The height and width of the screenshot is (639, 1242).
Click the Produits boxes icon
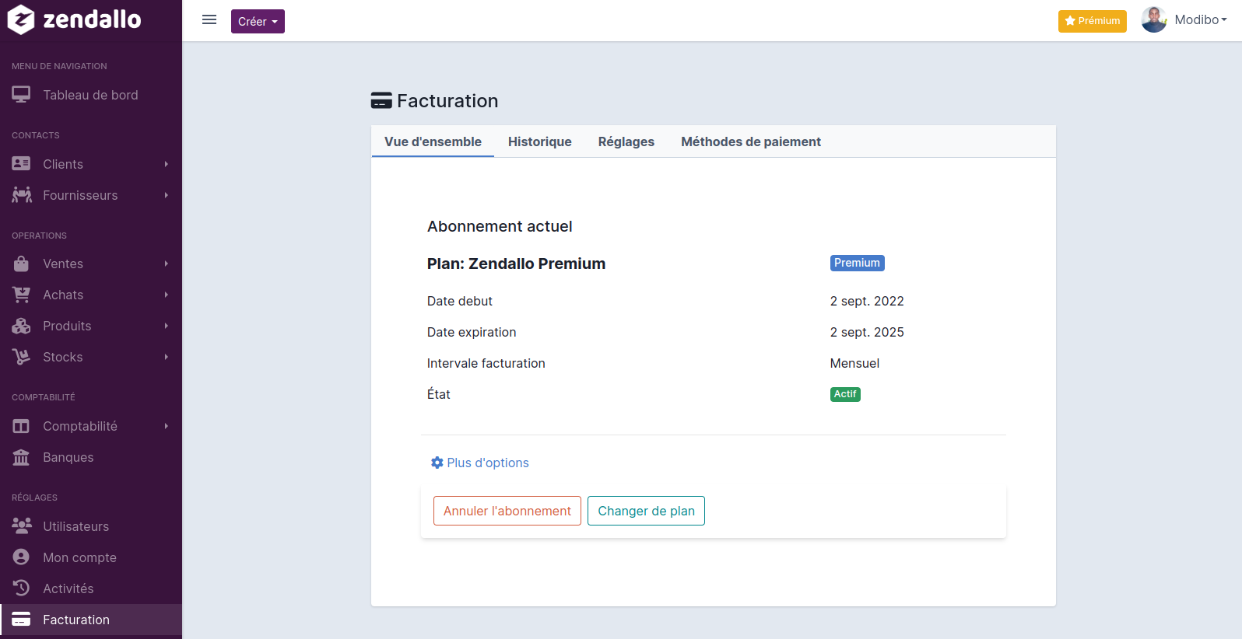click(21, 326)
